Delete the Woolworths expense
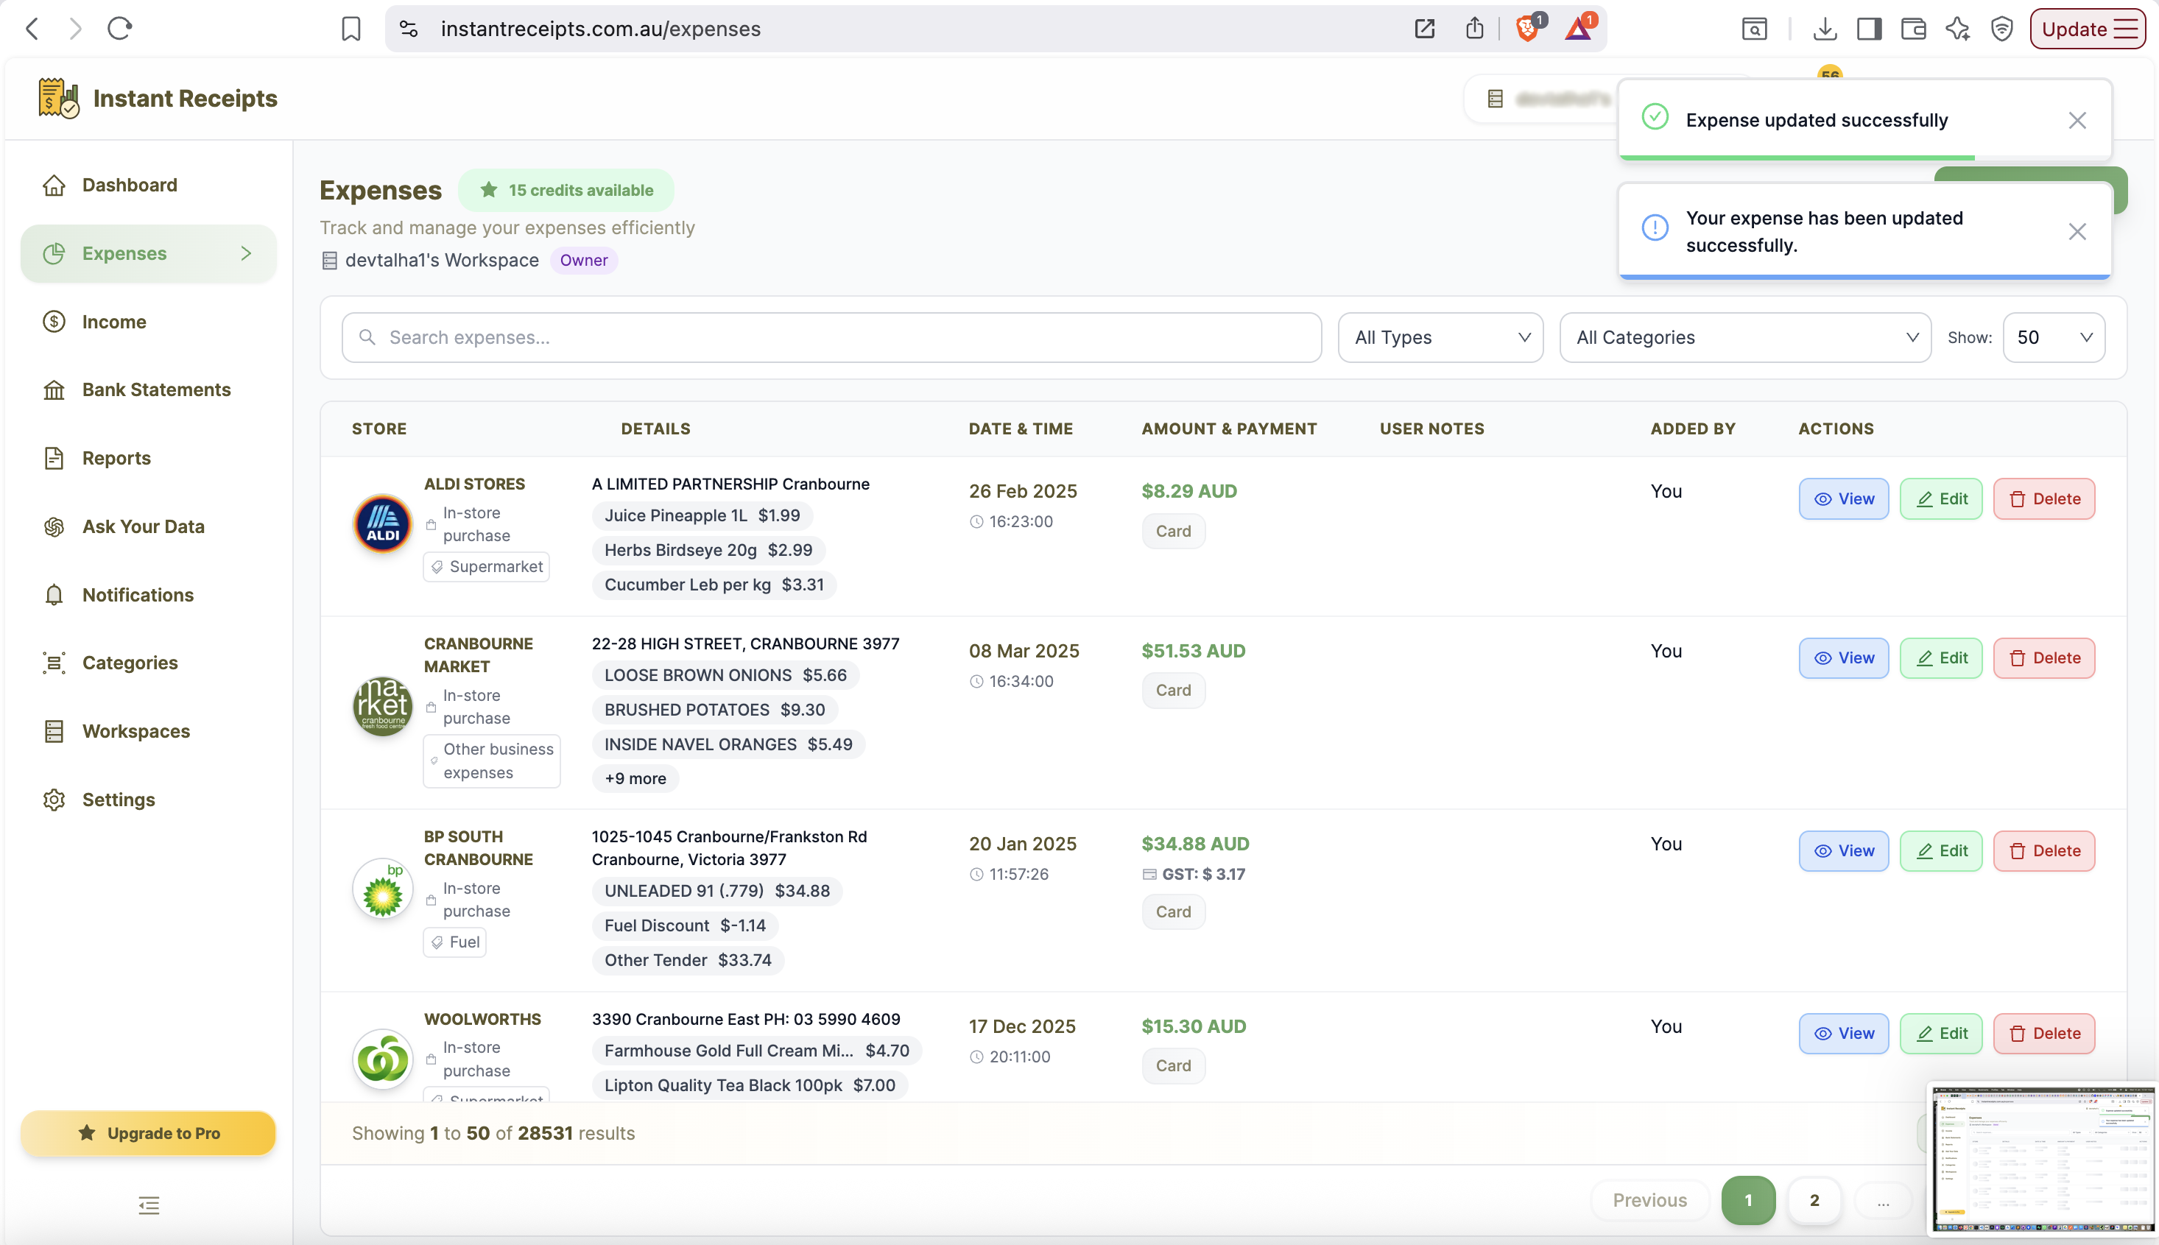 coord(2043,1034)
